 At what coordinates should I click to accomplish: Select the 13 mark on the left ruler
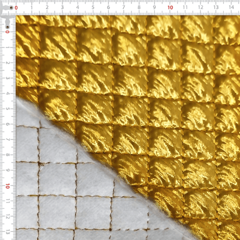coord(7,232)
